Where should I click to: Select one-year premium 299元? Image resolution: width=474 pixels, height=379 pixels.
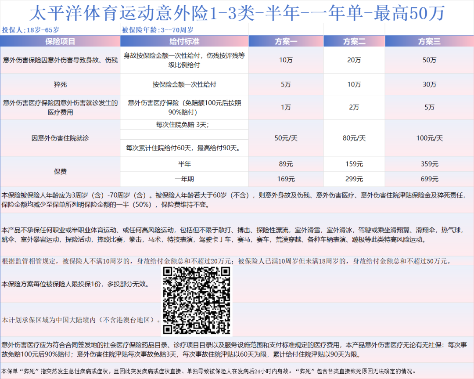point(354,179)
